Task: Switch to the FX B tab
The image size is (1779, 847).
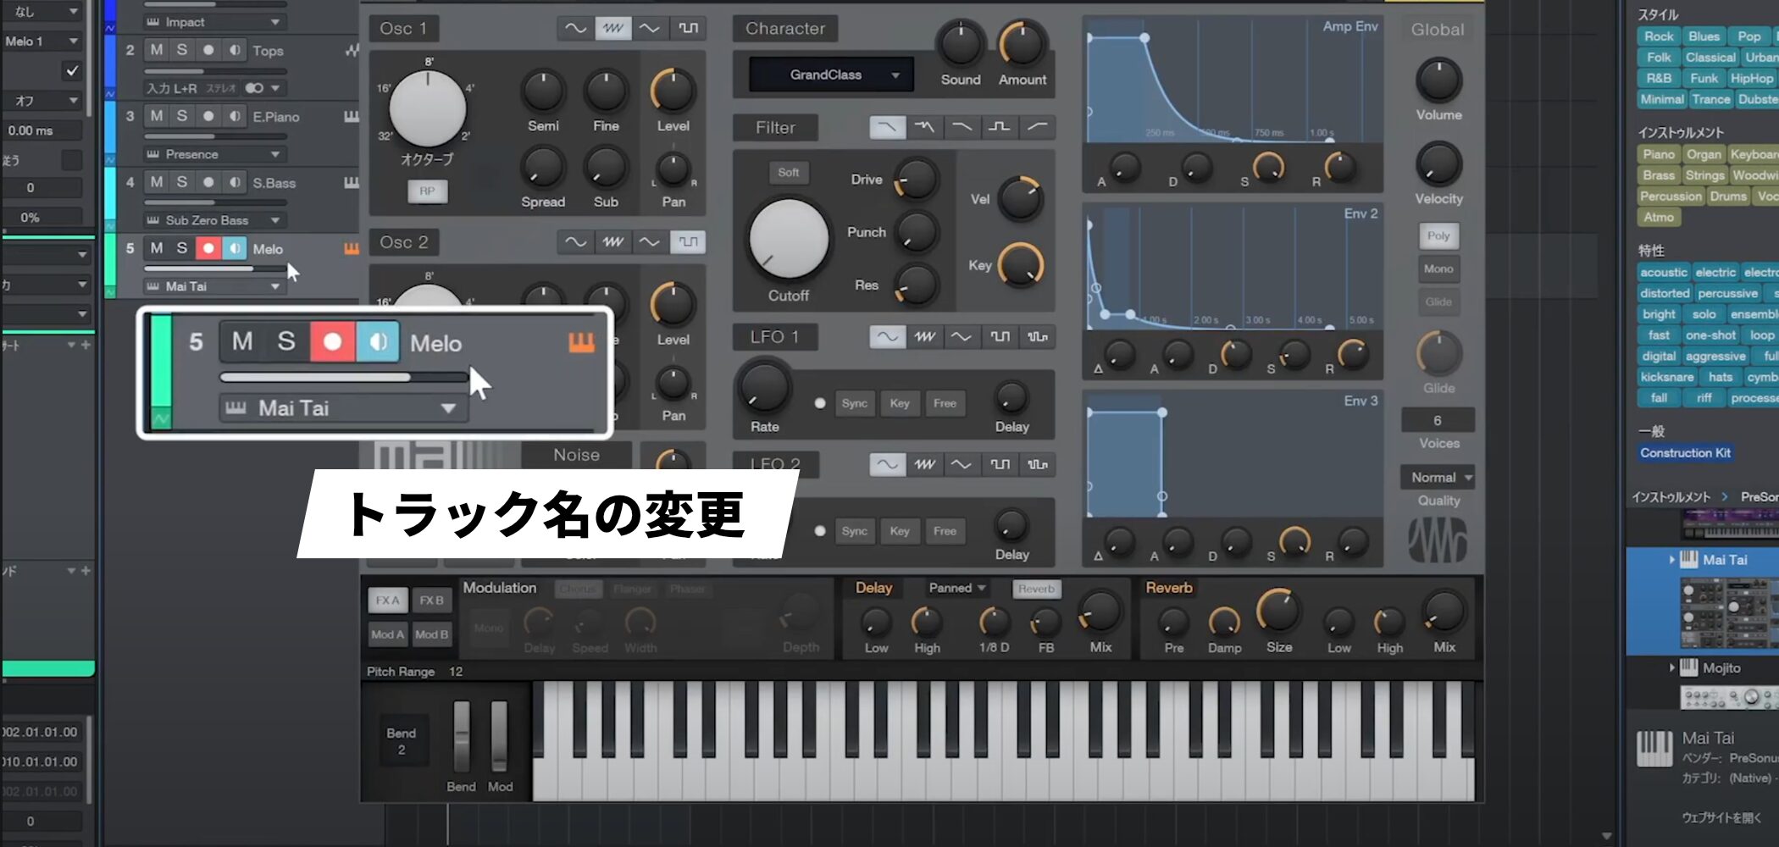Action: click(x=431, y=600)
